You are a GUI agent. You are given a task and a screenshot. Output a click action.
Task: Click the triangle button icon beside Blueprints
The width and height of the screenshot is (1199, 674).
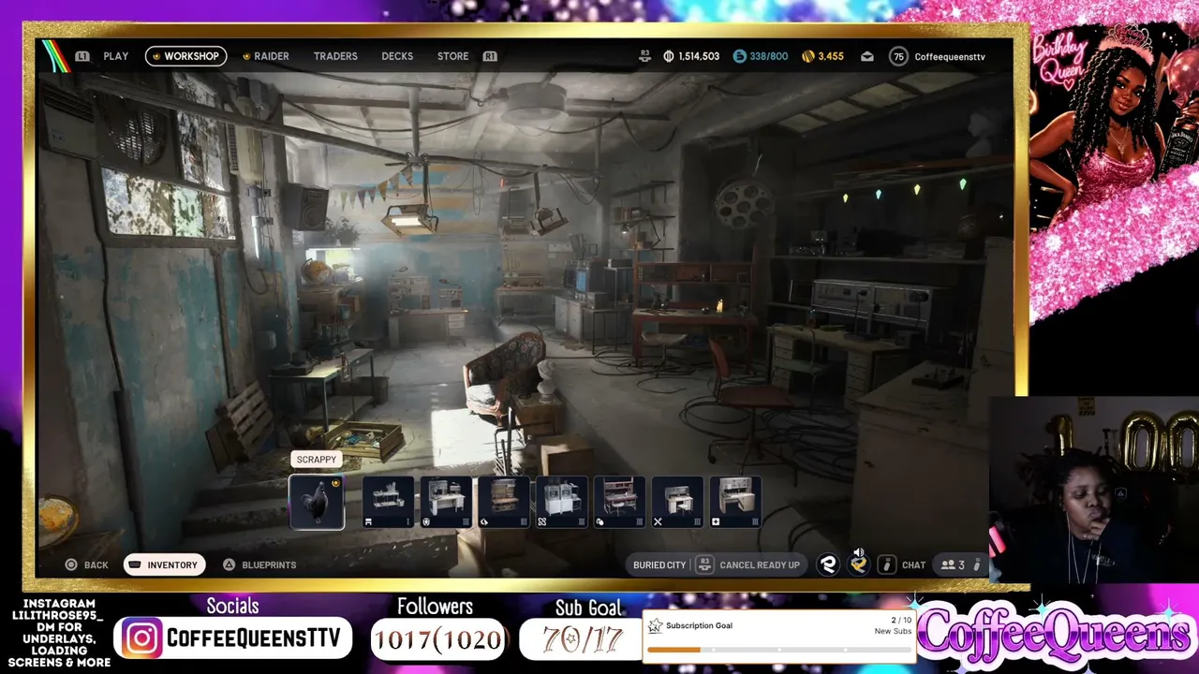click(229, 565)
